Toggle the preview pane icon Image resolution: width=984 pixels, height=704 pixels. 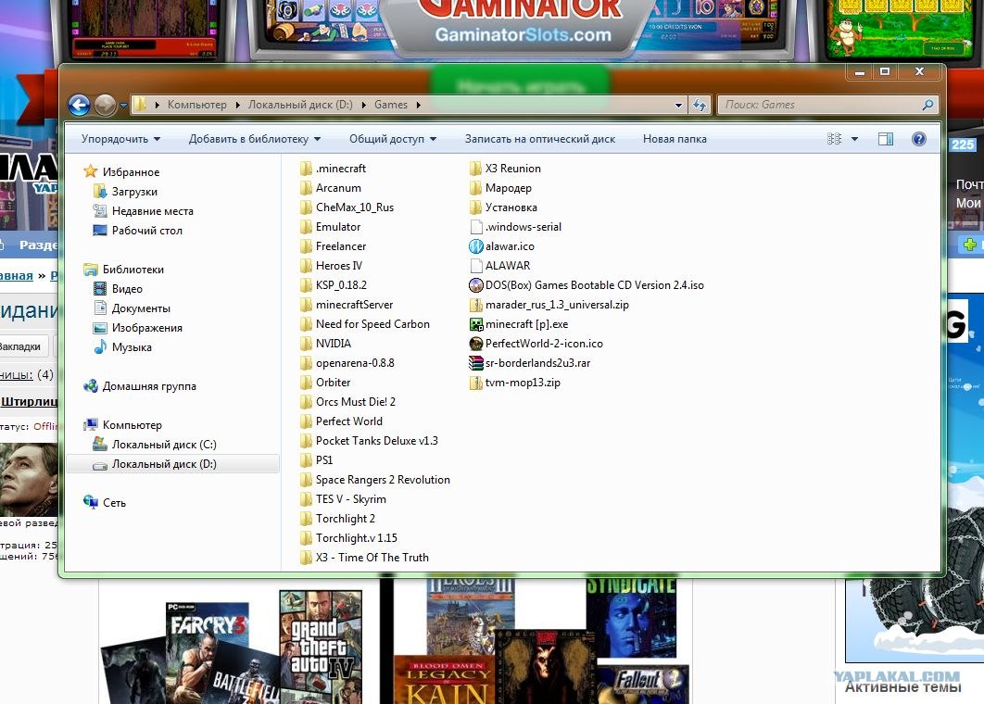(886, 139)
